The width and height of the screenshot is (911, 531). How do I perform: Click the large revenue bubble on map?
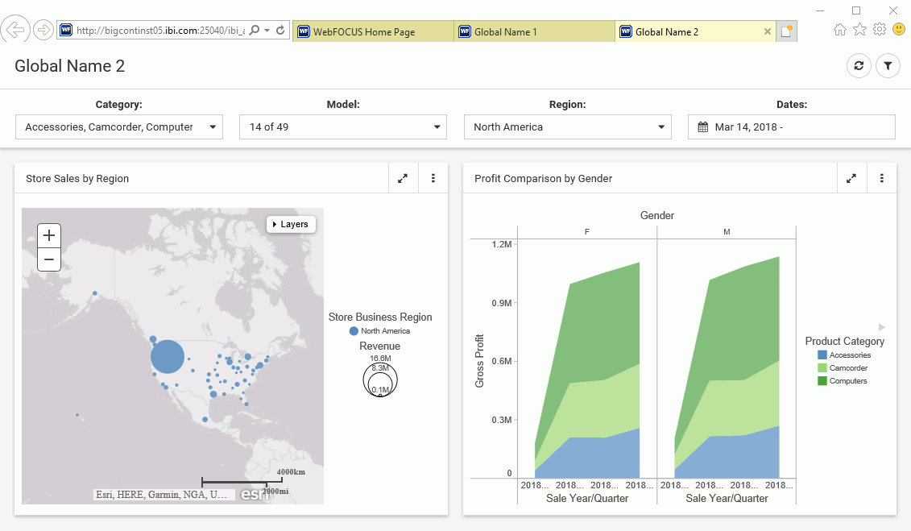(168, 357)
